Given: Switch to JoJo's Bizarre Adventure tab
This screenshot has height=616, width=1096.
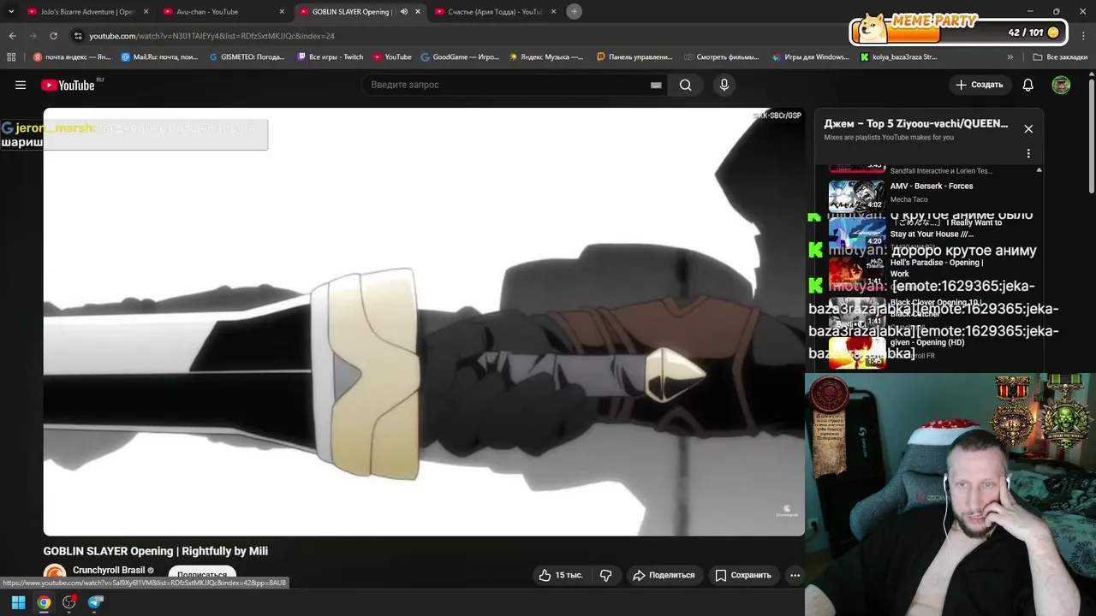Looking at the screenshot, I should 88,12.
